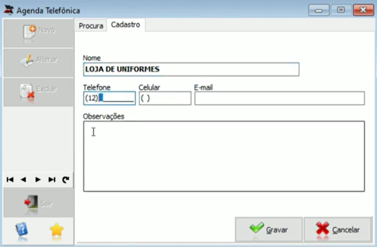Click the Sair exit door icon
Image resolution: width=377 pixels, height=247 pixels.
31,202
